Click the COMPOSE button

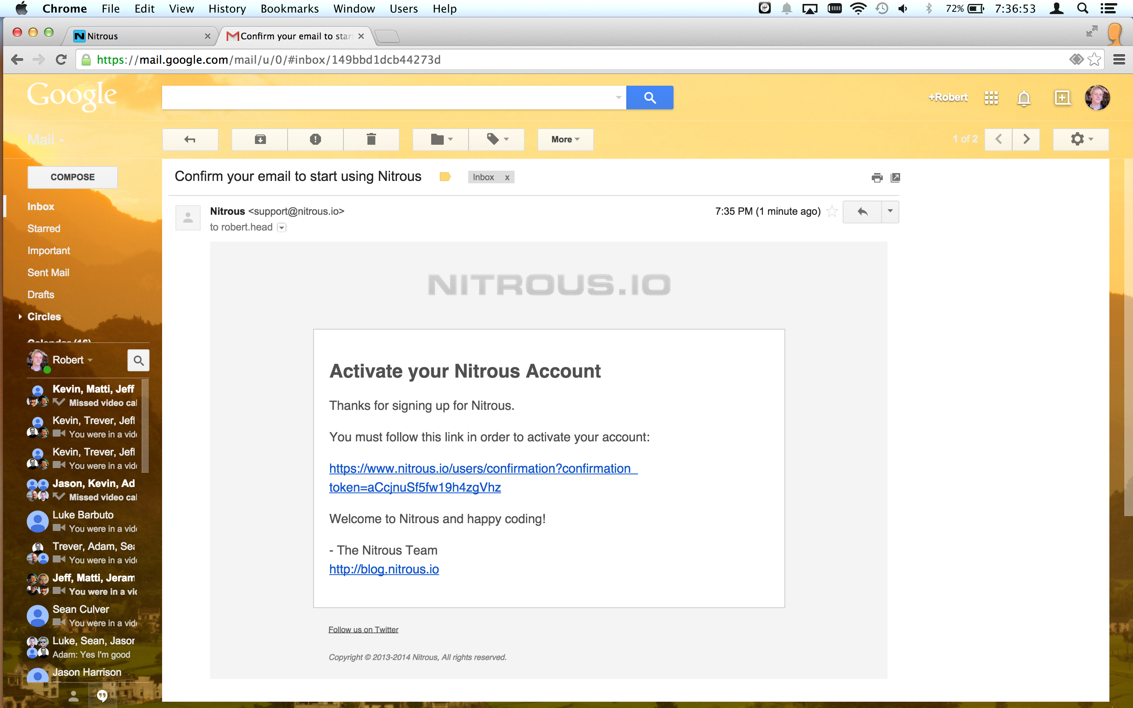point(72,177)
